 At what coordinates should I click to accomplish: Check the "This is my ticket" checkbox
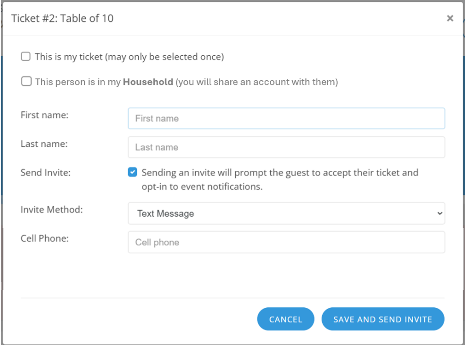pyautogui.click(x=25, y=57)
